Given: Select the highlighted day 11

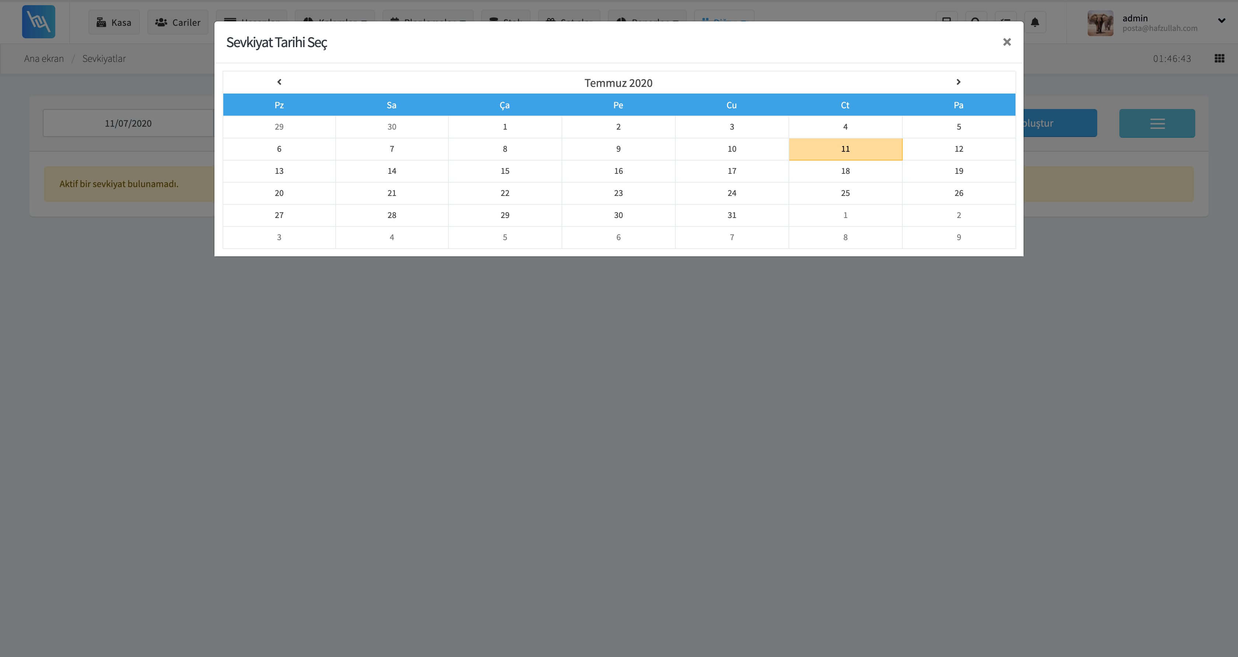Looking at the screenshot, I should tap(845, 149).
